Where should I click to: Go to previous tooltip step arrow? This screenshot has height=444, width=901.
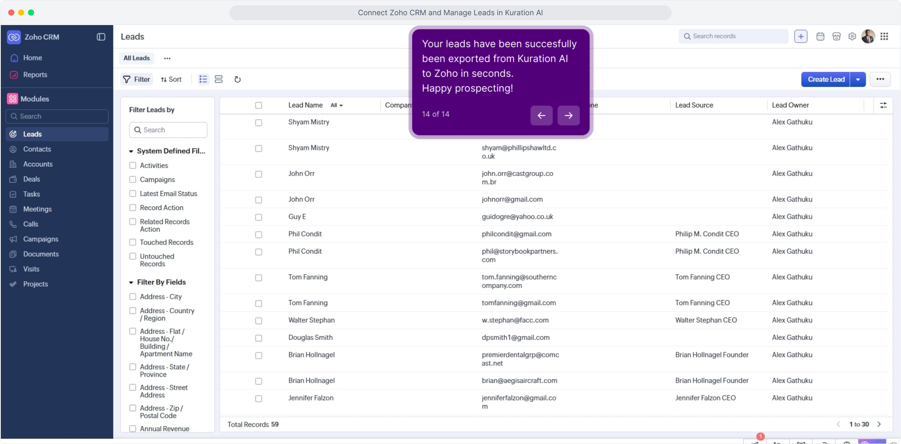tap(541, 116)
